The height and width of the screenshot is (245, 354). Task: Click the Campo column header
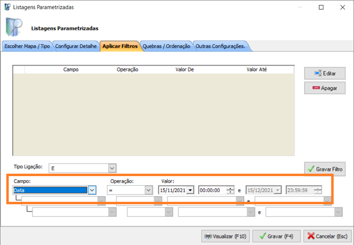[71, 69]
